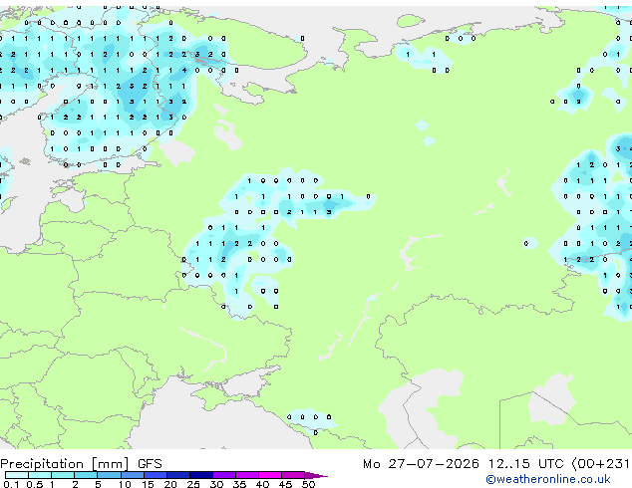Click the '25' legend value

pos(193,484)
